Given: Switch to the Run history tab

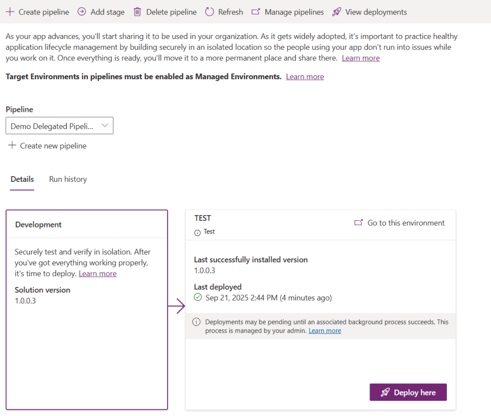Looking at the screenshot, I should [68, 179].
